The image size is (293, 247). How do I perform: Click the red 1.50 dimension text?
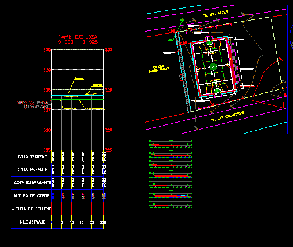point(171,31)
